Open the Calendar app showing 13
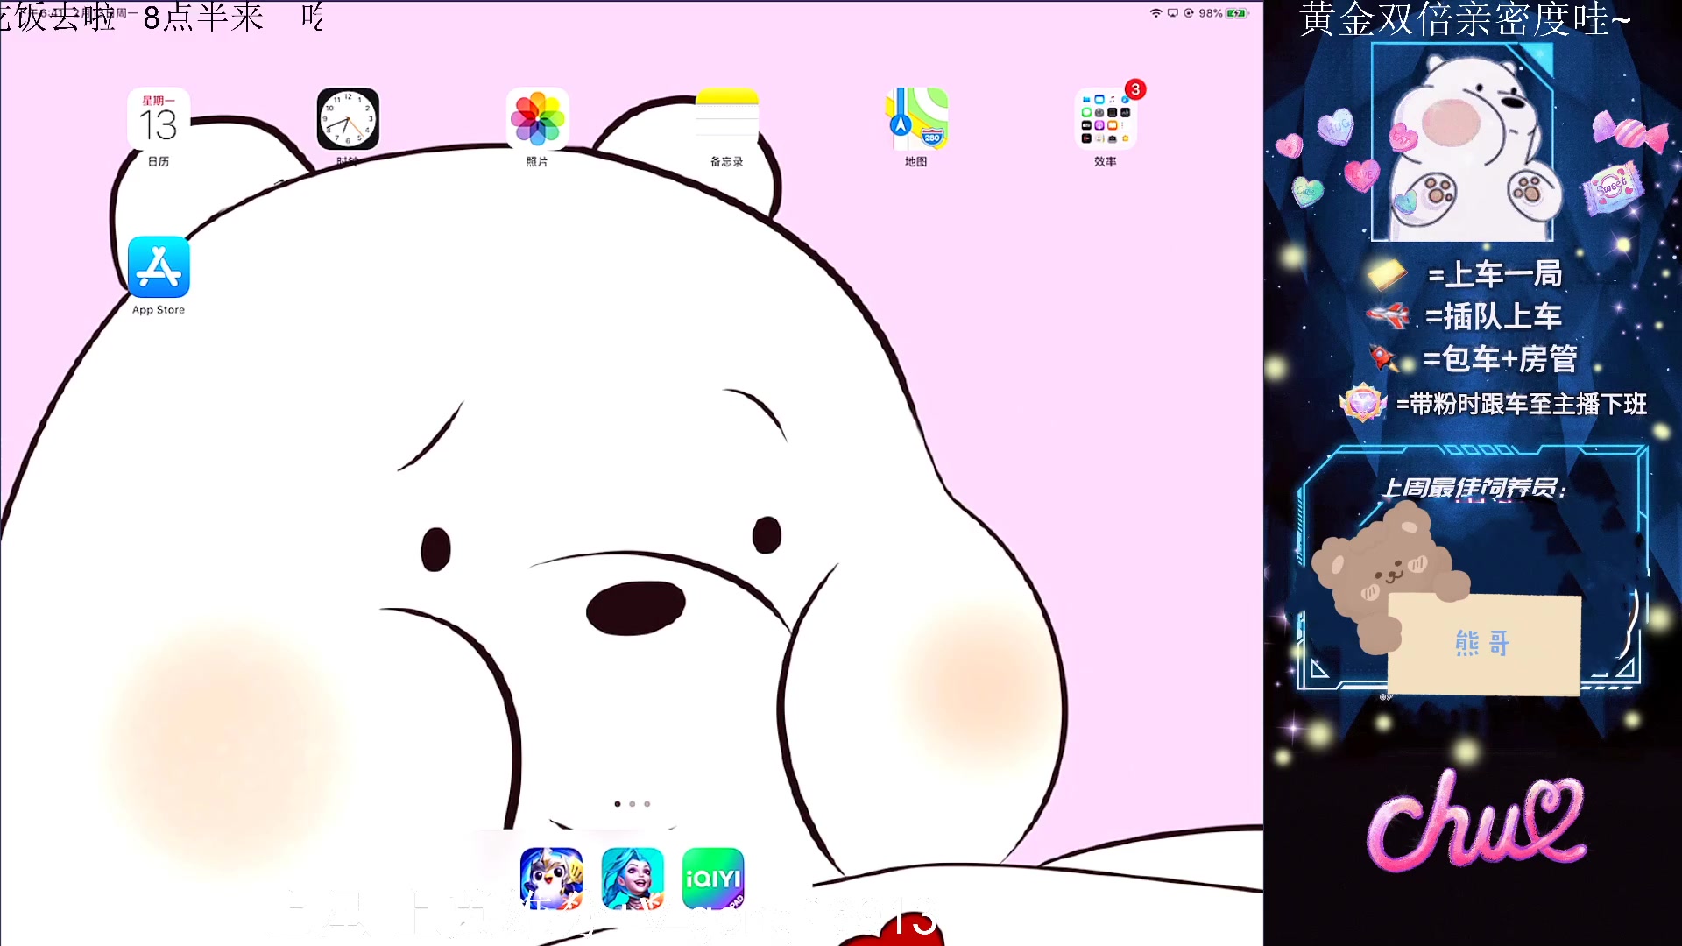 pos(159,119)
